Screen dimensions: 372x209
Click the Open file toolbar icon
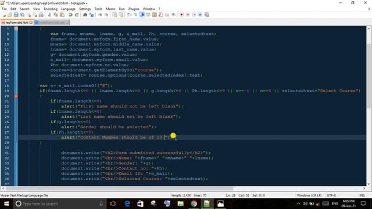10,15
